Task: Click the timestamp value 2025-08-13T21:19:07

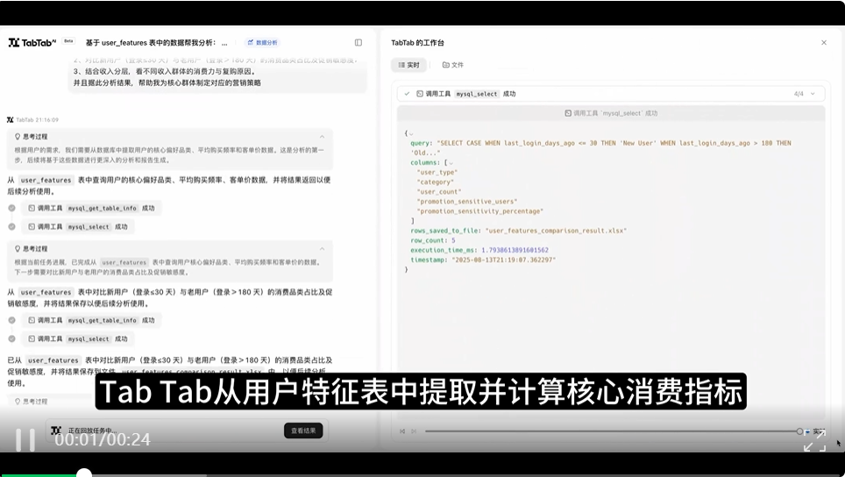Action: [503, 260]
